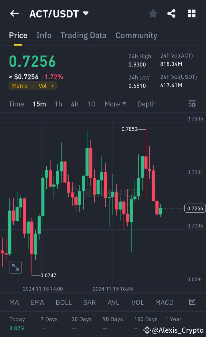Image resolution: width=206 pixels, height=337 pixels.
Task: Open chart settings with the gear icon
Action: coord(192,104)
